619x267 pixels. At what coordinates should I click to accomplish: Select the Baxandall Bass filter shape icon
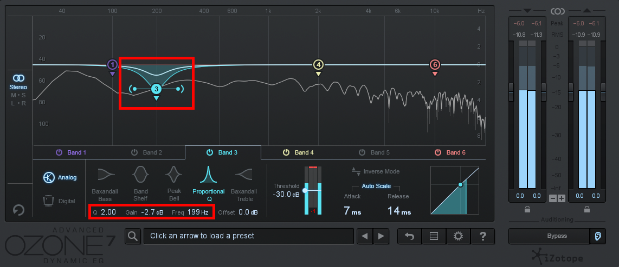(x=106, y=174)
